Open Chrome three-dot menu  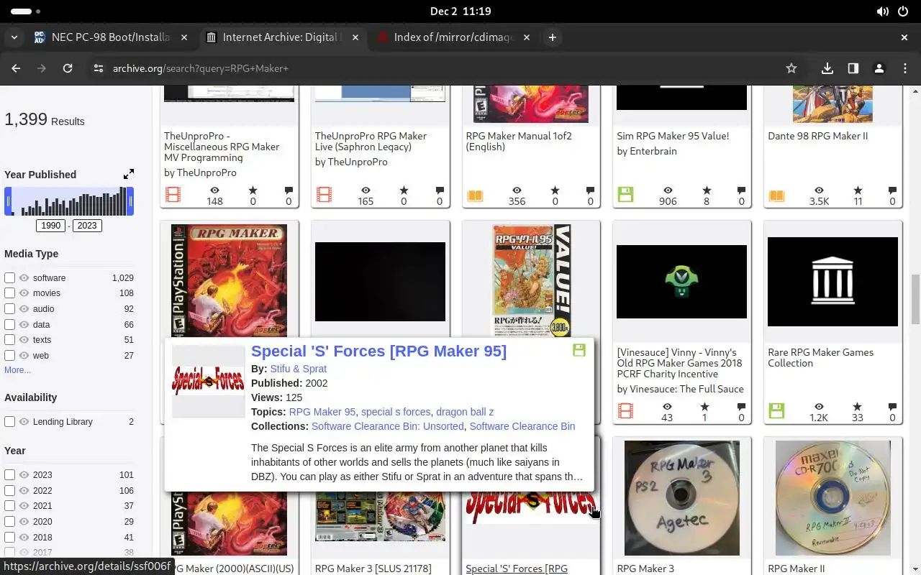tap(905, 68)
